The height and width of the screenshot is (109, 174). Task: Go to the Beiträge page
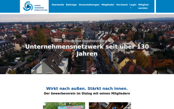pyautogui.click(x=71, y=5)
